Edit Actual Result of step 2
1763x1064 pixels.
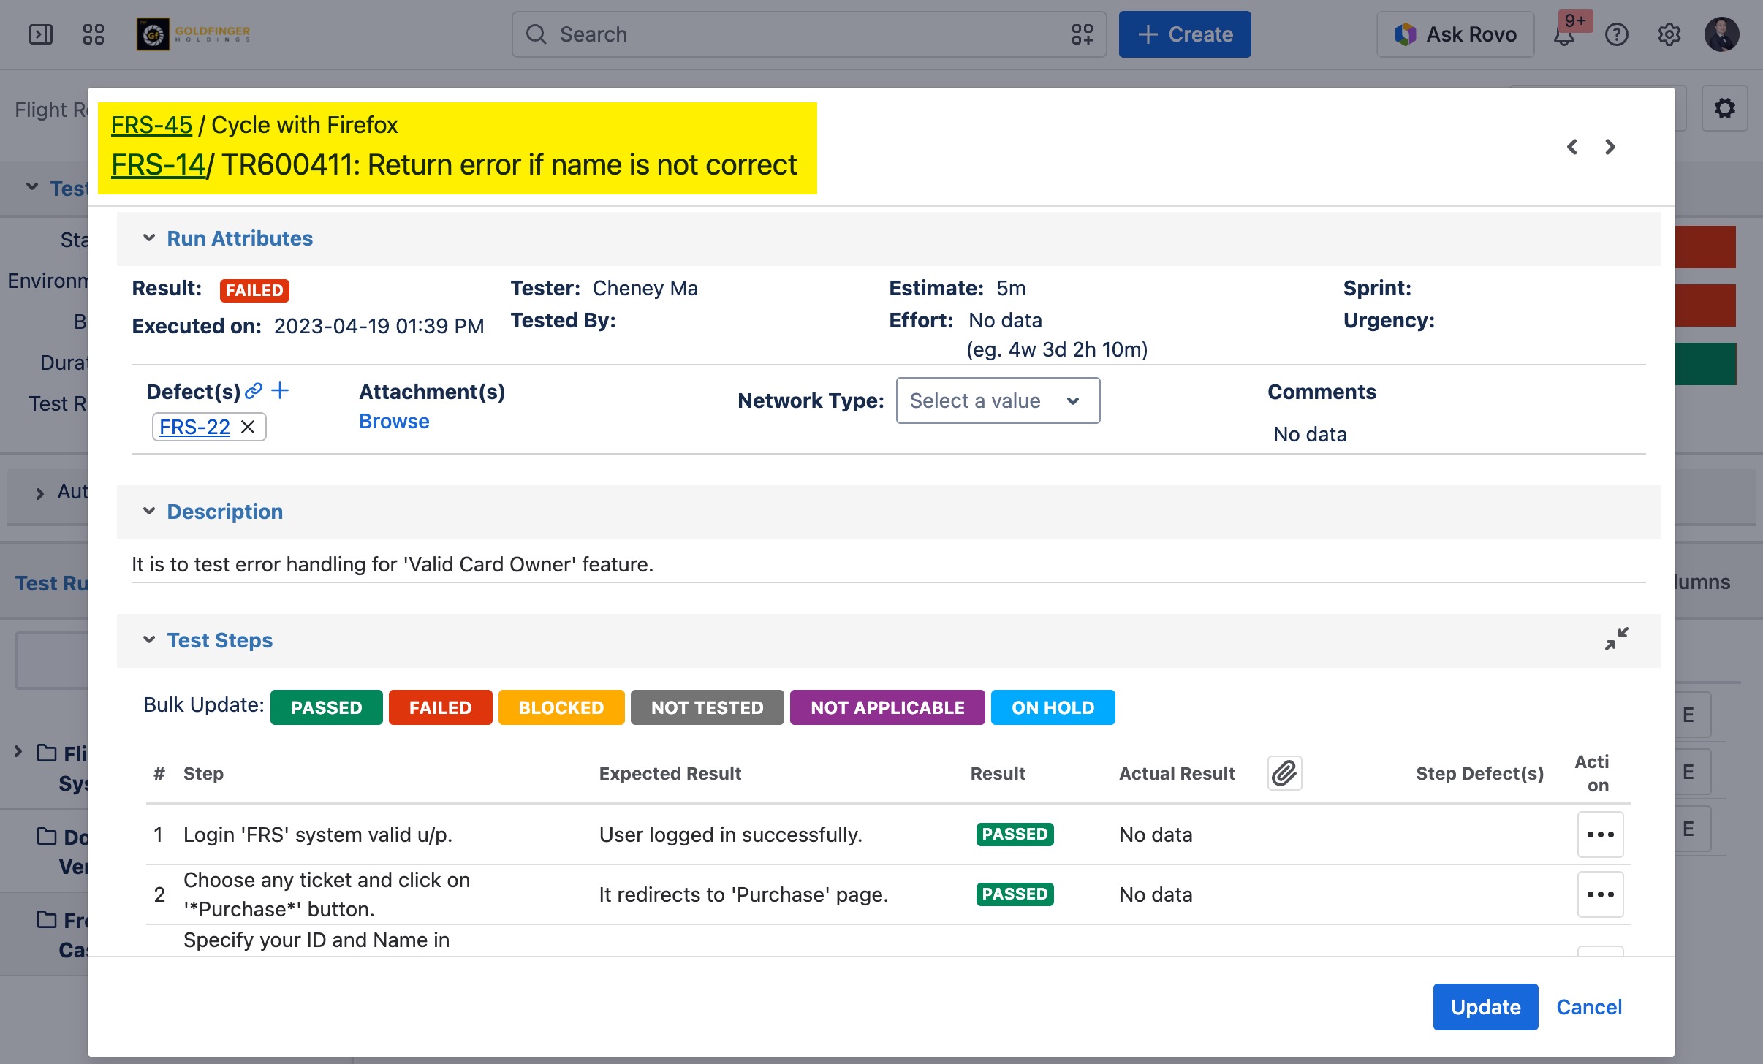pos(1156,894)
